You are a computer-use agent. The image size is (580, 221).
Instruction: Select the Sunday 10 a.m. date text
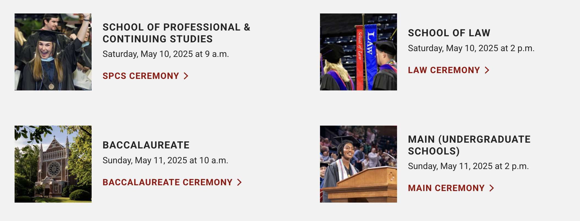pyautogui.click(x=165, y=160)
